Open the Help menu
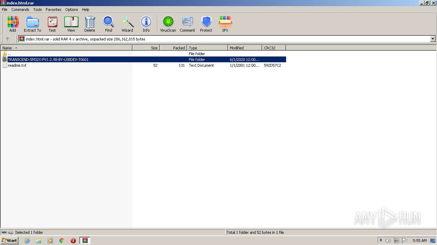The width and height of the screenshot is (437, 245). coord(86,10)
